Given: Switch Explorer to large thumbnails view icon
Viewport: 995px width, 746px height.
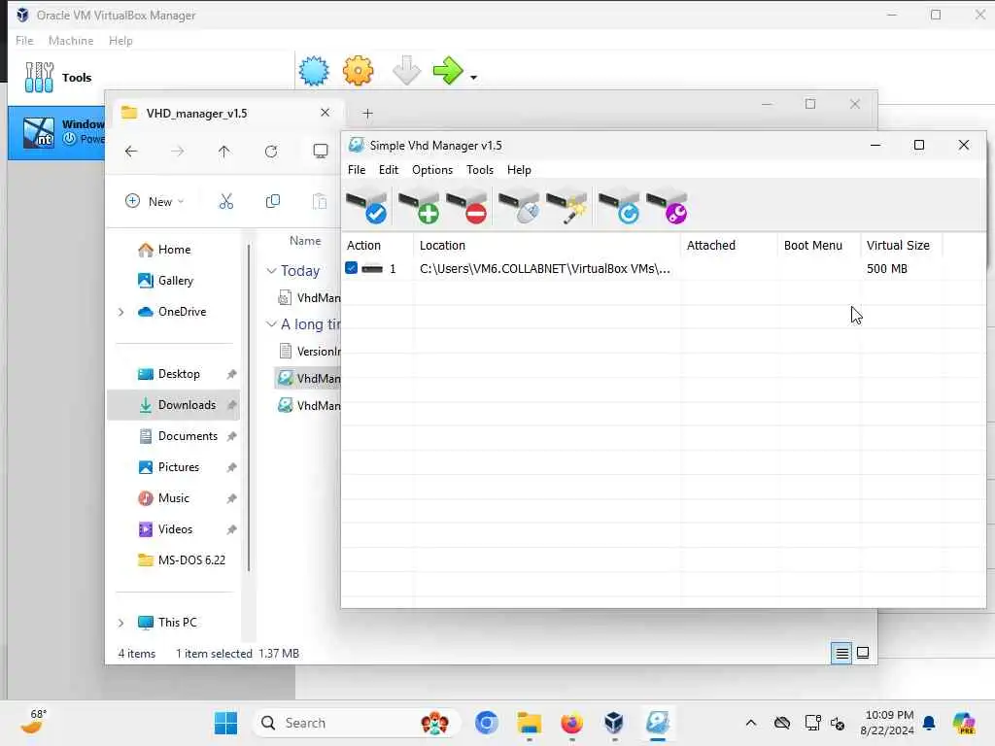Looking at the screenshot, I should coord(863,653).
